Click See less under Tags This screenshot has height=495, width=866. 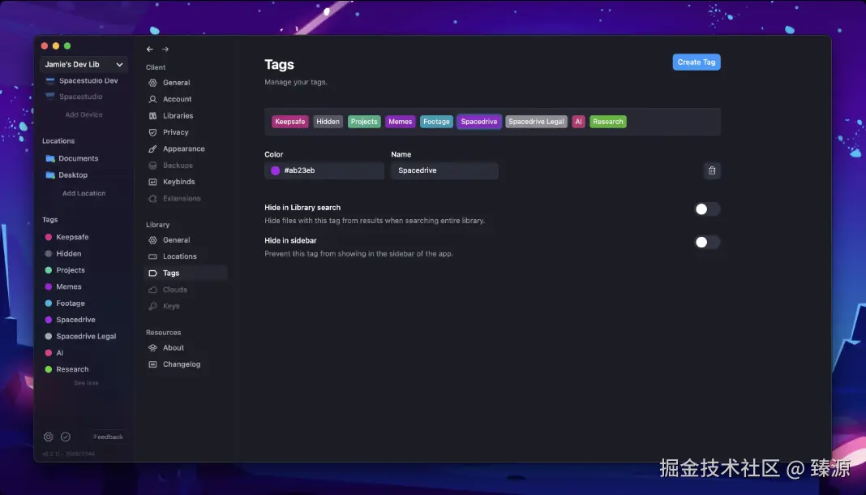86,383
